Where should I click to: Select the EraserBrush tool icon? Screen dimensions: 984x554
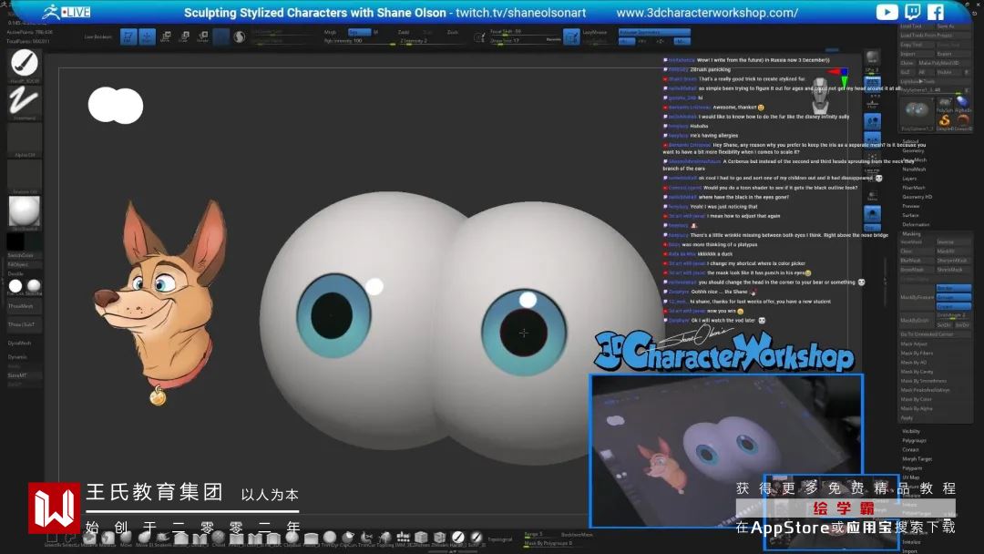pyautogui.click(x=962, y=120)
